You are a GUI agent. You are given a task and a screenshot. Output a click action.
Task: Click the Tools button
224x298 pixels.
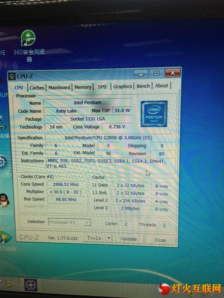pos(94,238)
